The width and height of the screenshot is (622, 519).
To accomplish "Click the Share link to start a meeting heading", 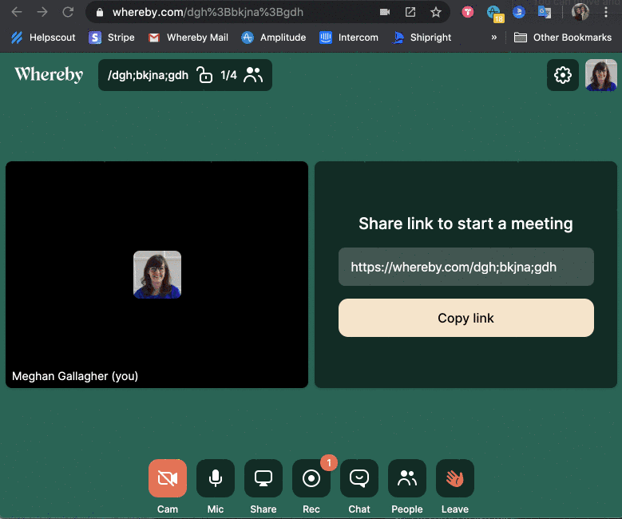I will 466,224.
